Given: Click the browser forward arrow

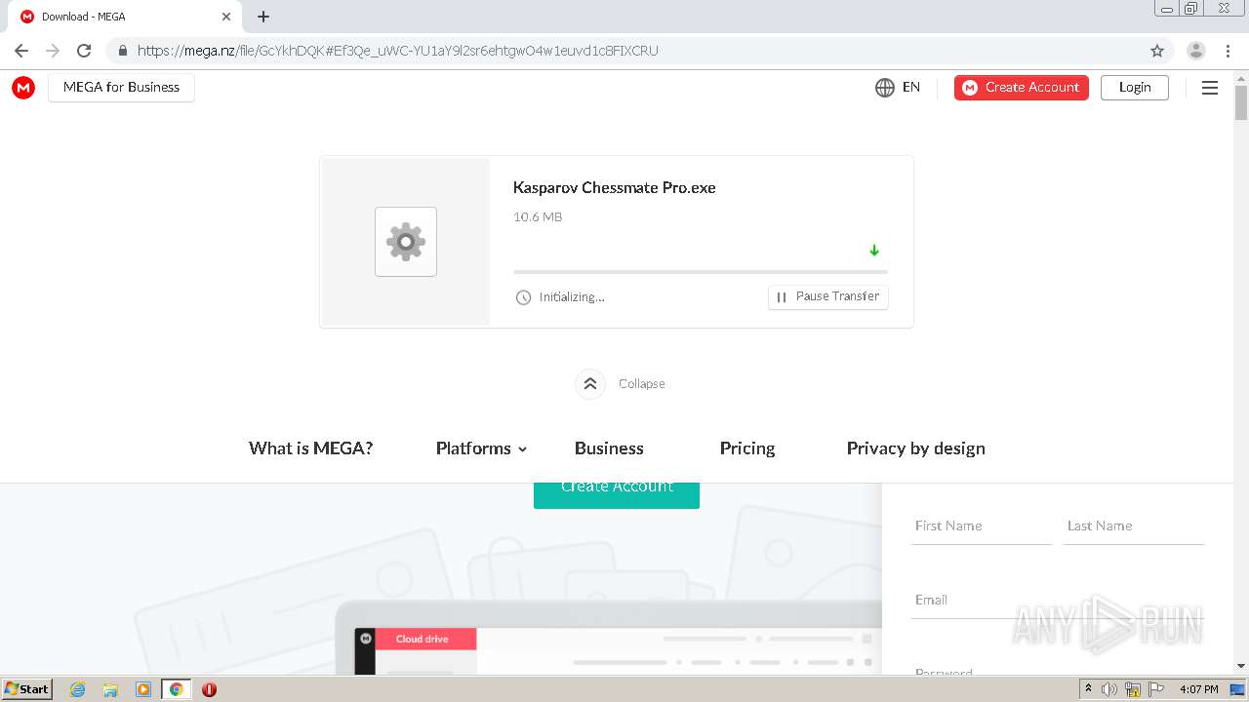Looking at the screenshot, I should 53,51.
